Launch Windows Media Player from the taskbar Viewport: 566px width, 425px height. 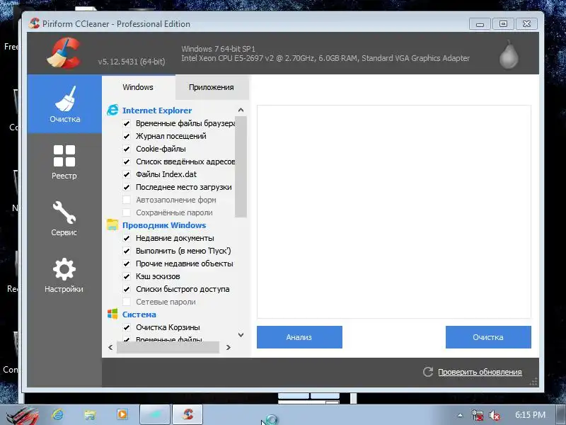pos(122,414)
